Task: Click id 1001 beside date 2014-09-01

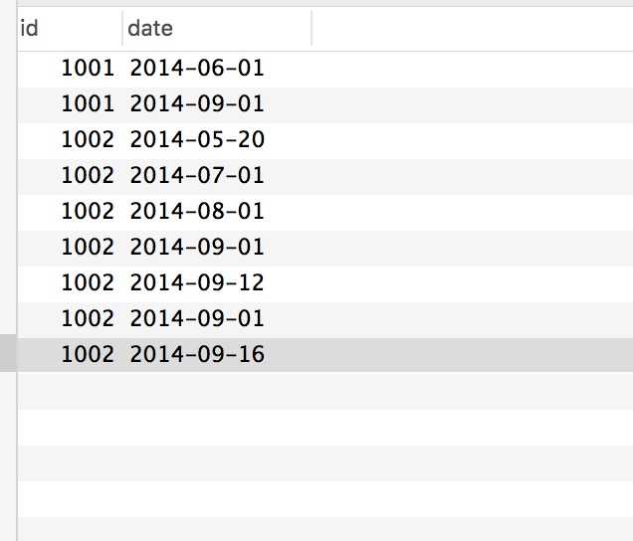Action: [x=88, y=104]
